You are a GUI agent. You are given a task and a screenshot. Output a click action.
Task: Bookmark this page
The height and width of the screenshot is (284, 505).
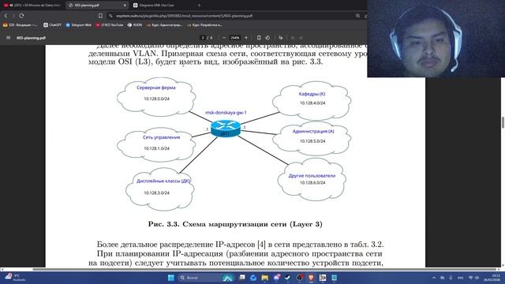tap(100, 16)
